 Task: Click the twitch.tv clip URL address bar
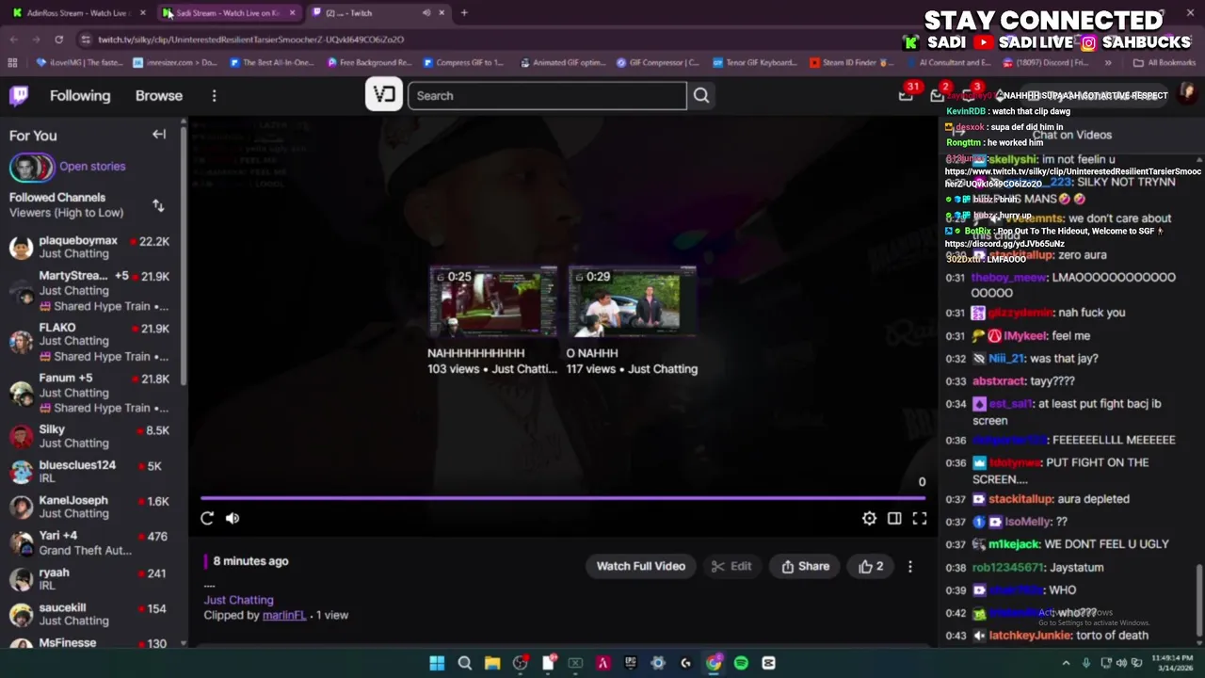(249, 40)
